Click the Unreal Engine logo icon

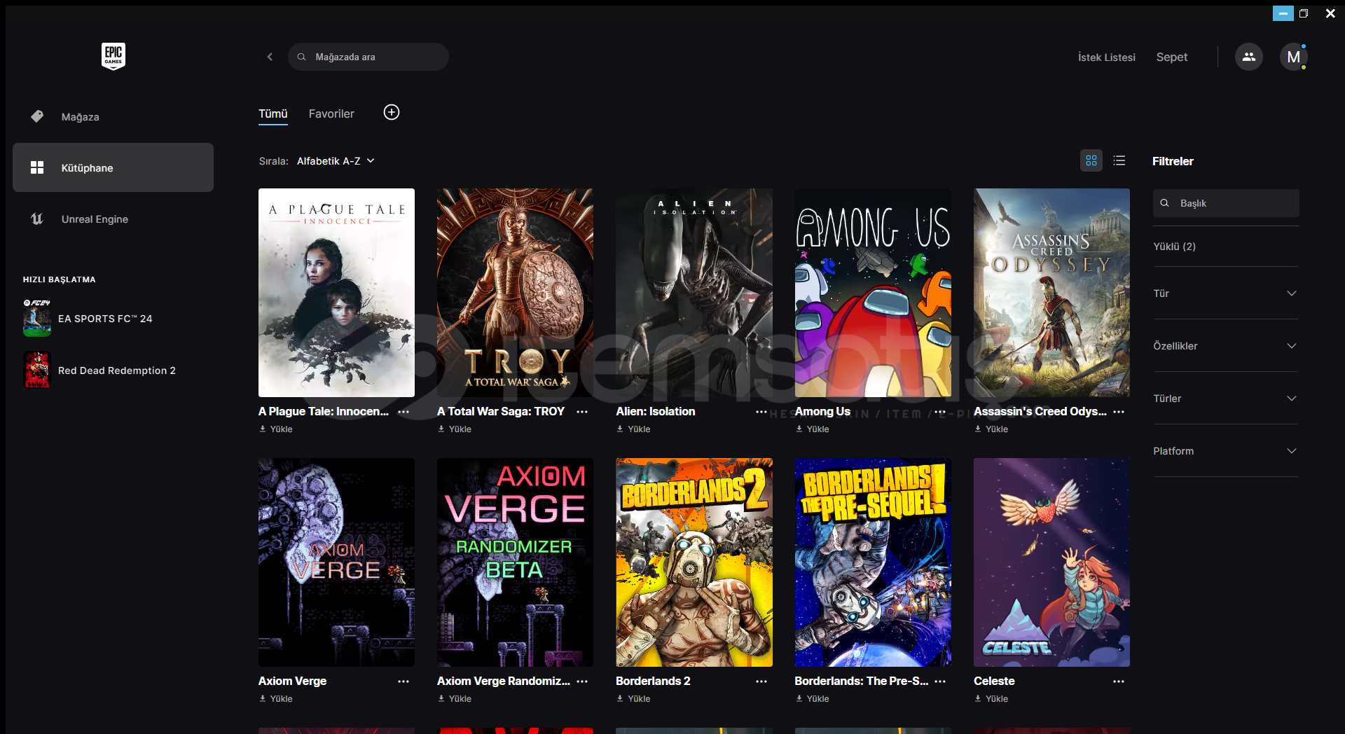coord(37,219)
